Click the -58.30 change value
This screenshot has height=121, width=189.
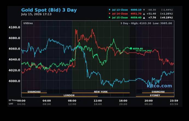[152, 10]
